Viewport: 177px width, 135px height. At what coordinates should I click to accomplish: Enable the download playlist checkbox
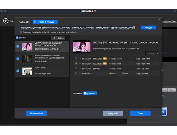[21, 32]
